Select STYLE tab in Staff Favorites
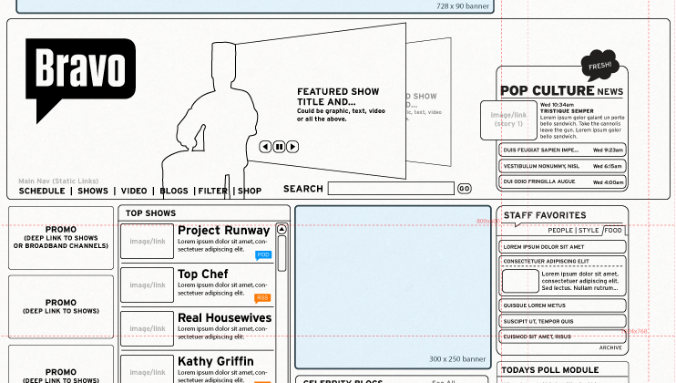This screenshot has height=383, width=676. [x=589, y=231]
